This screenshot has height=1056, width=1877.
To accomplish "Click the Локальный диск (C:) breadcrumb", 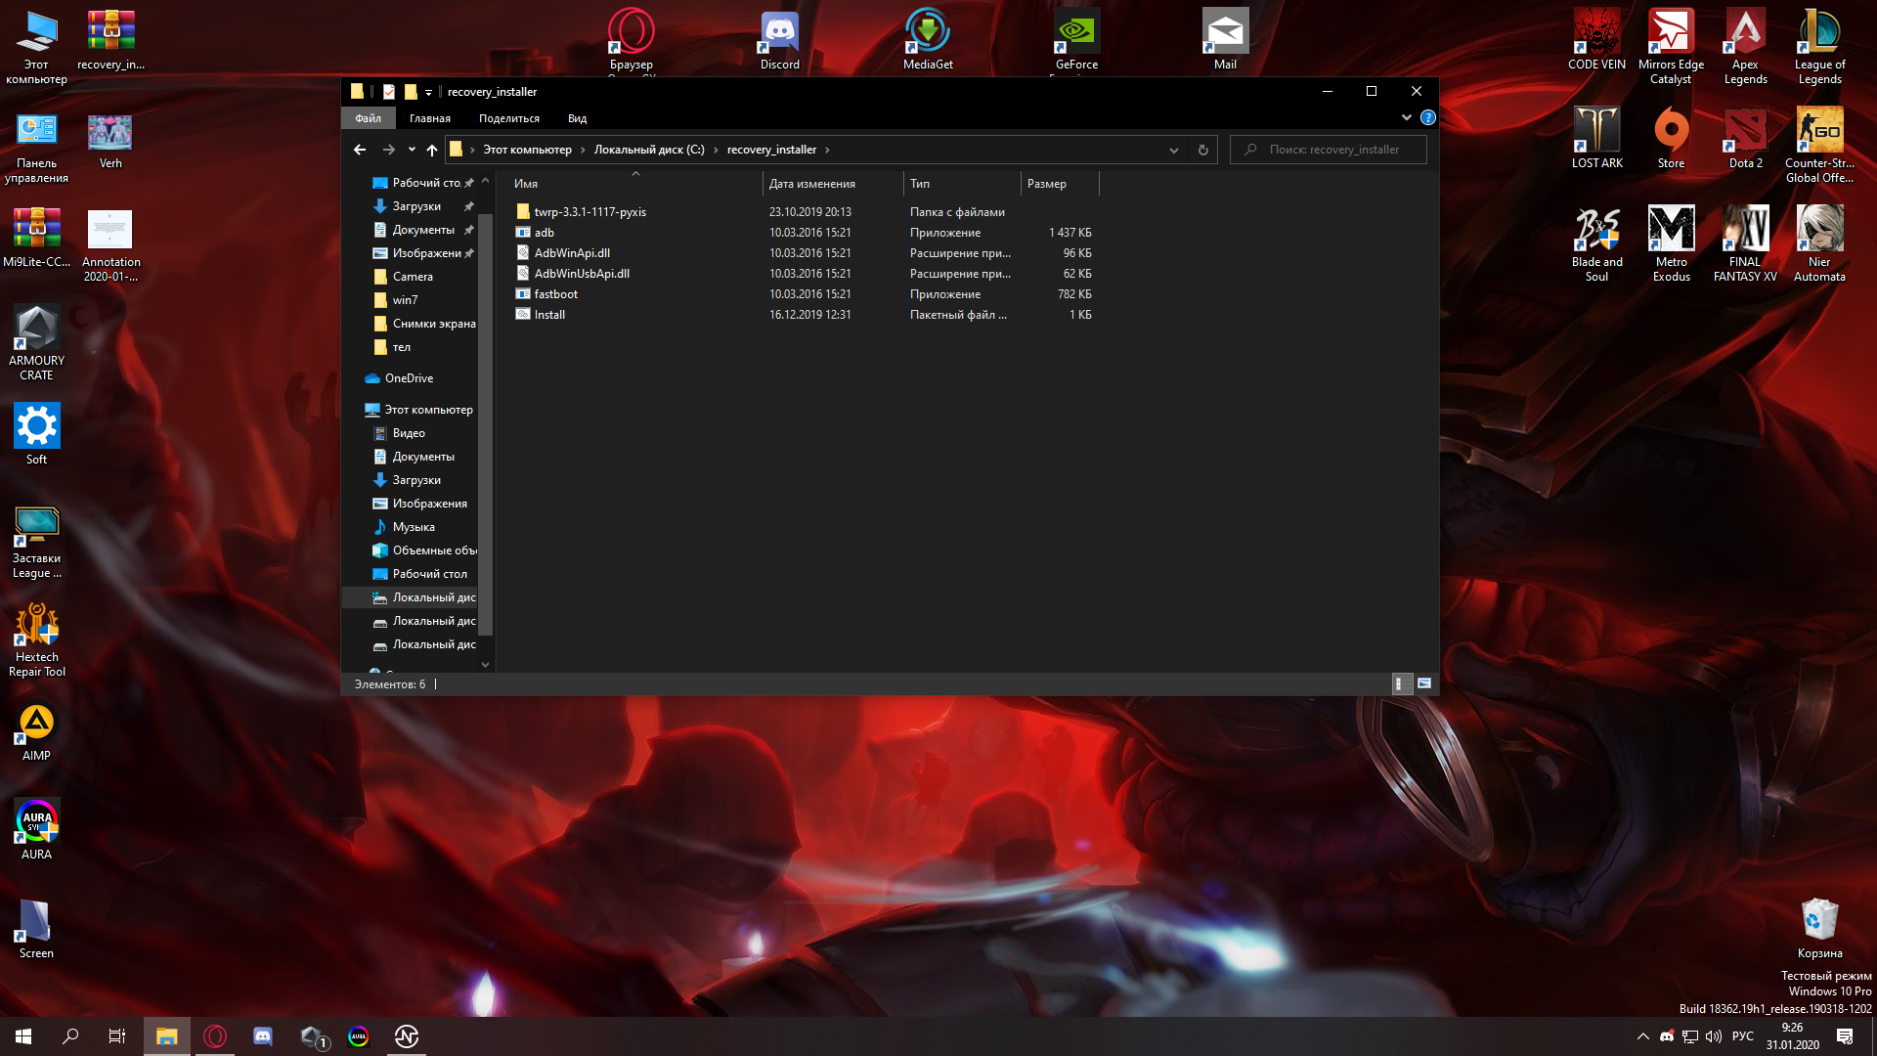I will (649, 150).
